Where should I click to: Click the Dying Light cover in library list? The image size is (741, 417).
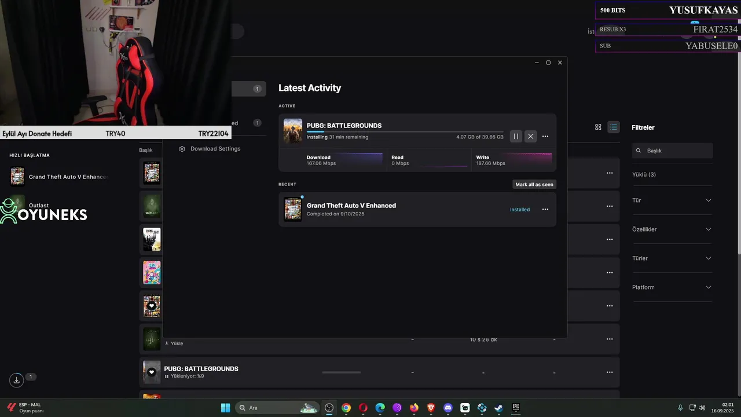click(x=152, y=239)
